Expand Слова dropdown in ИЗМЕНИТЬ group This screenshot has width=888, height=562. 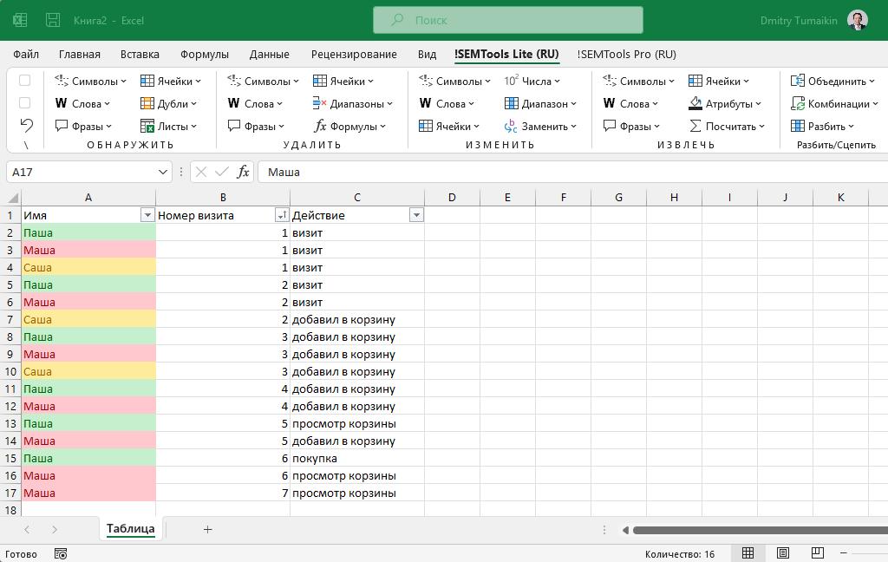tap(471, 104)
